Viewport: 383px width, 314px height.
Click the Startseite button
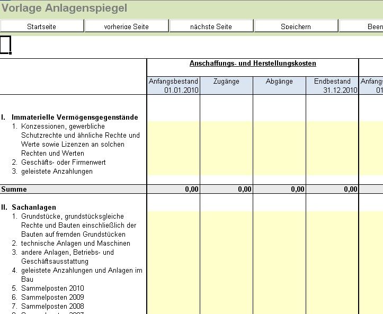pyautogui.click(x=42, y=26)
